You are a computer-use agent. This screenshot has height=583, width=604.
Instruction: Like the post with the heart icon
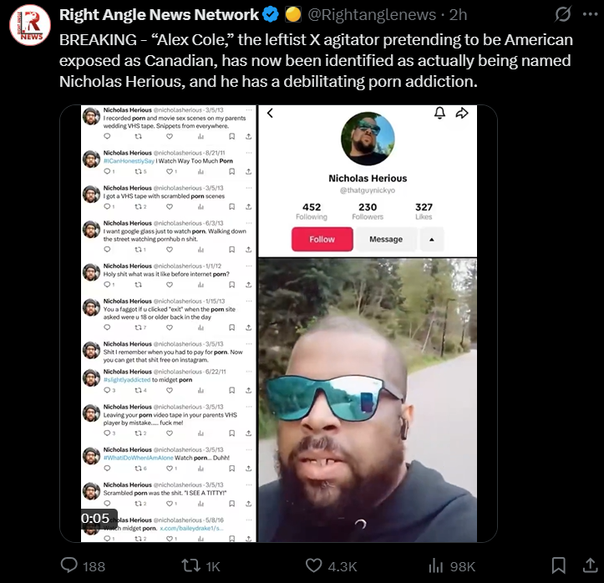313,565
